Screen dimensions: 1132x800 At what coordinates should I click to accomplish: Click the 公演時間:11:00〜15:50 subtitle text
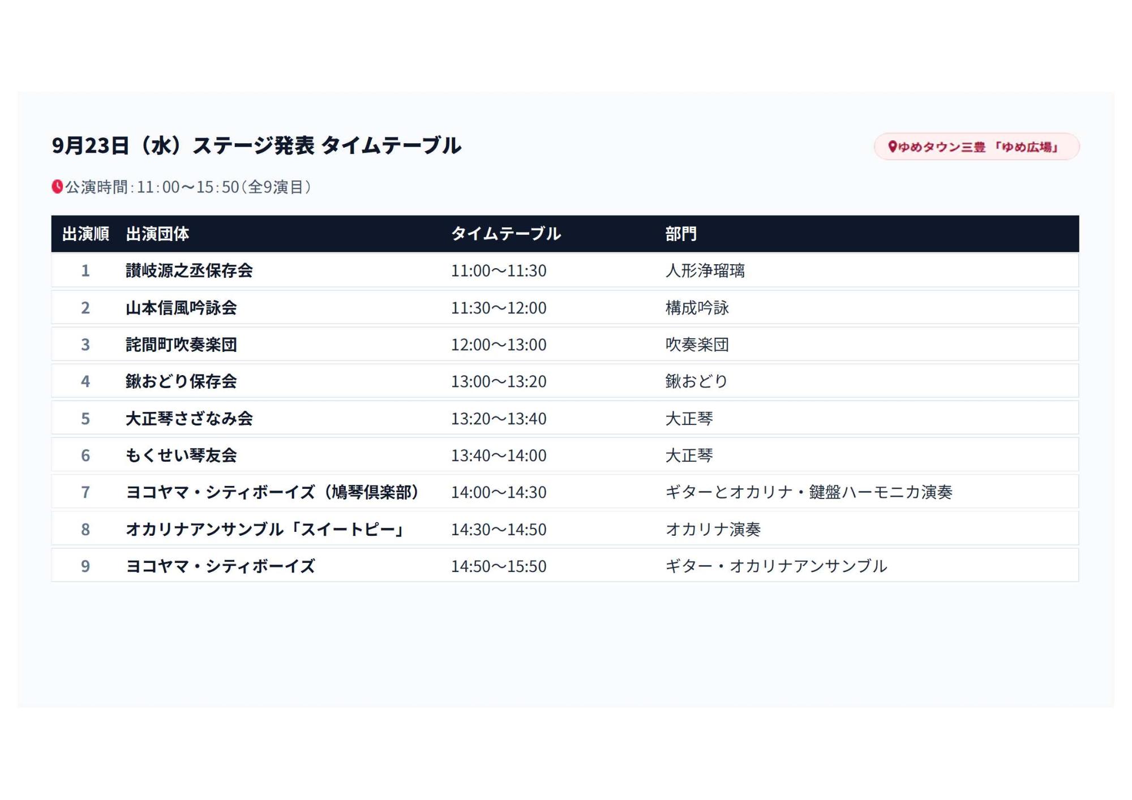tap(188, 187)
